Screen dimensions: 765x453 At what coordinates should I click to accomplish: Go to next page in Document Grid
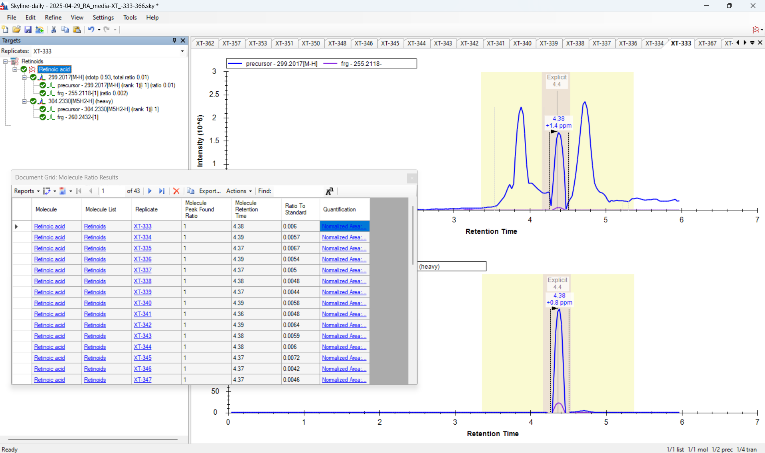click(150, 191)
